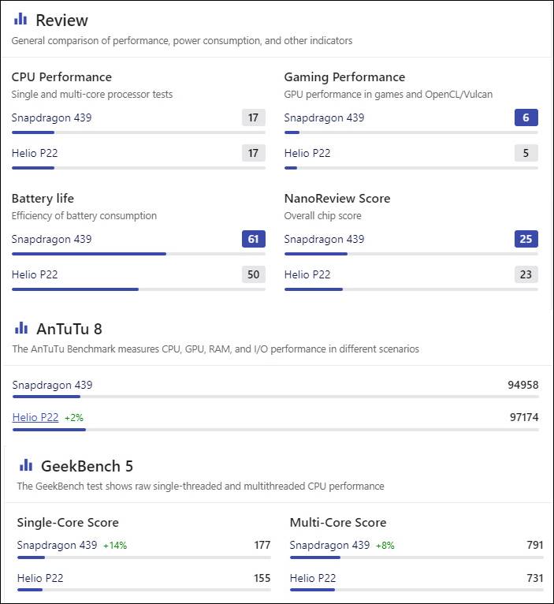The image size is (554, 604).
Task: Click the Single-Core Score heading
Action: point(68,522)
